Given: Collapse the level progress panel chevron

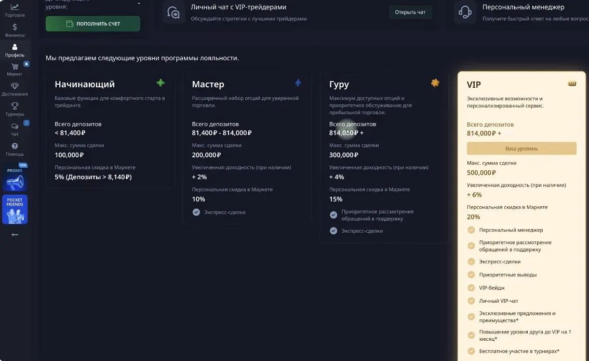Looking at the screenshot, I should click(140, 3).
